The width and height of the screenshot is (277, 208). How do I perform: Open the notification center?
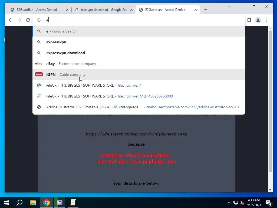tap(269, 203)
